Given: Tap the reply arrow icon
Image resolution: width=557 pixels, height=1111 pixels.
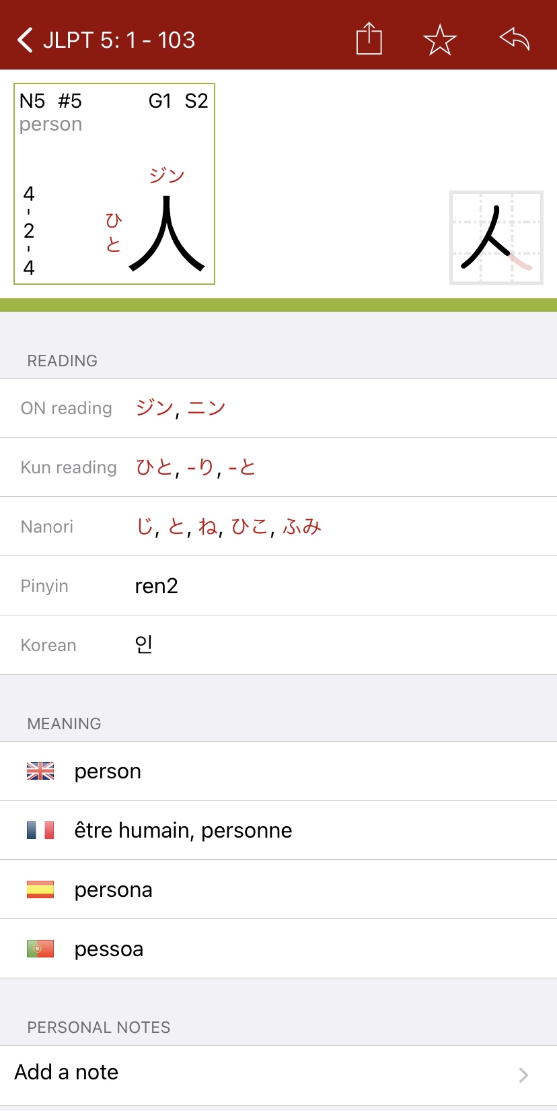Looking at the screenshot, I should (x=515, y=40).
